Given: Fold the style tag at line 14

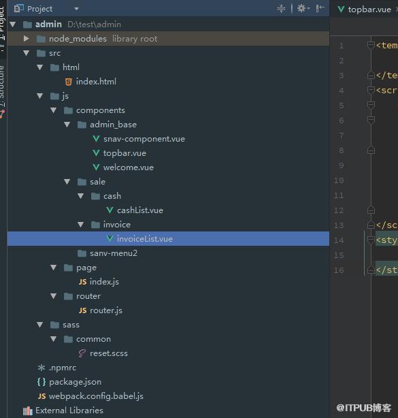Looking at the screenshot, I should tap(371, 240).
